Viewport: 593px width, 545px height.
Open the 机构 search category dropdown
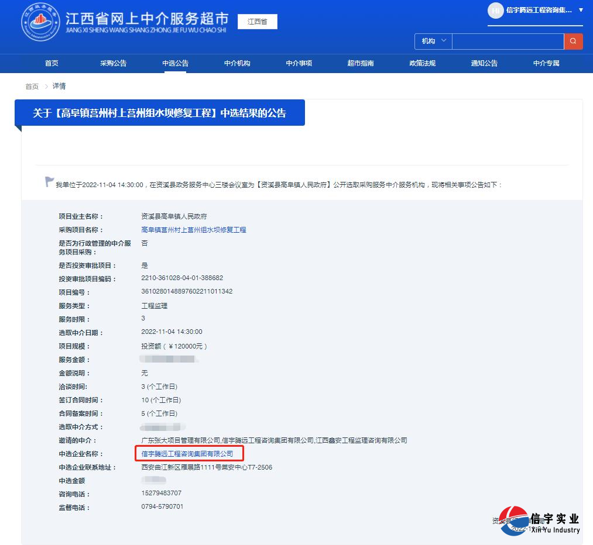(431, 41)
